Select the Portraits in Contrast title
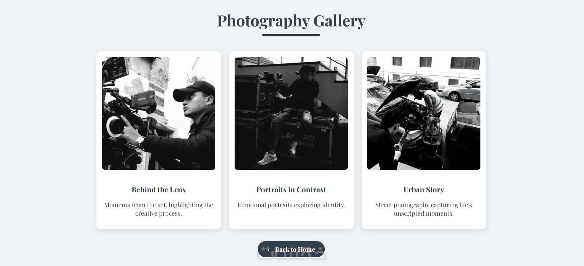584x266 pixels. click(x=291, y=190)
